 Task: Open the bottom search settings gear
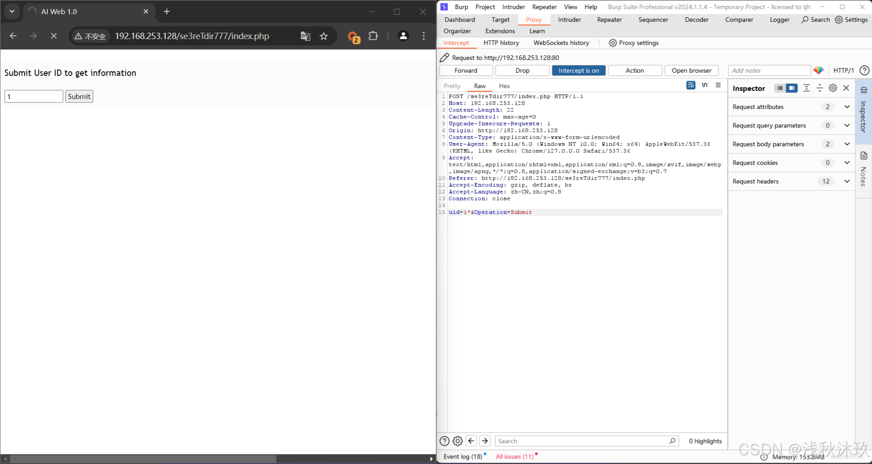pyautogui.click(x=458, y=441)
